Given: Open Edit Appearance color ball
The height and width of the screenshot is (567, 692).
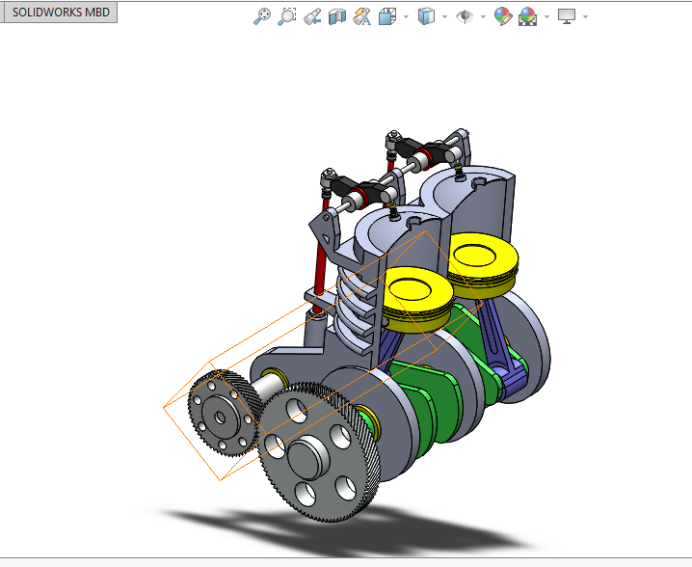Looking at the screenshot, I should tap(502, 16).
